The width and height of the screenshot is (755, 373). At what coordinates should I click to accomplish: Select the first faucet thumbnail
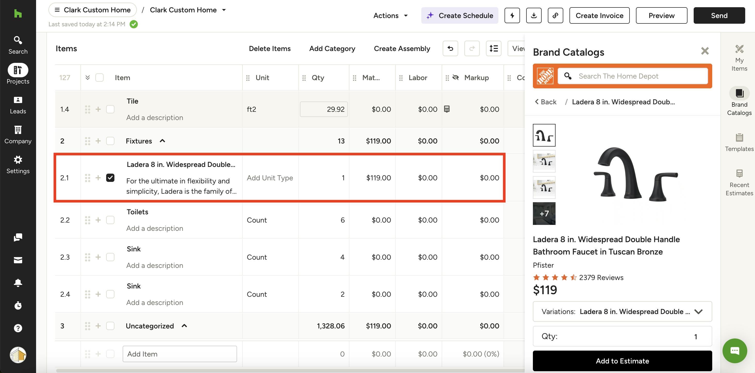[x=544, y=135]
